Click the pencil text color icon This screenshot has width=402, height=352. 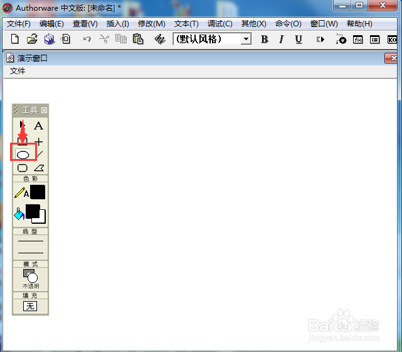[21, 192]
